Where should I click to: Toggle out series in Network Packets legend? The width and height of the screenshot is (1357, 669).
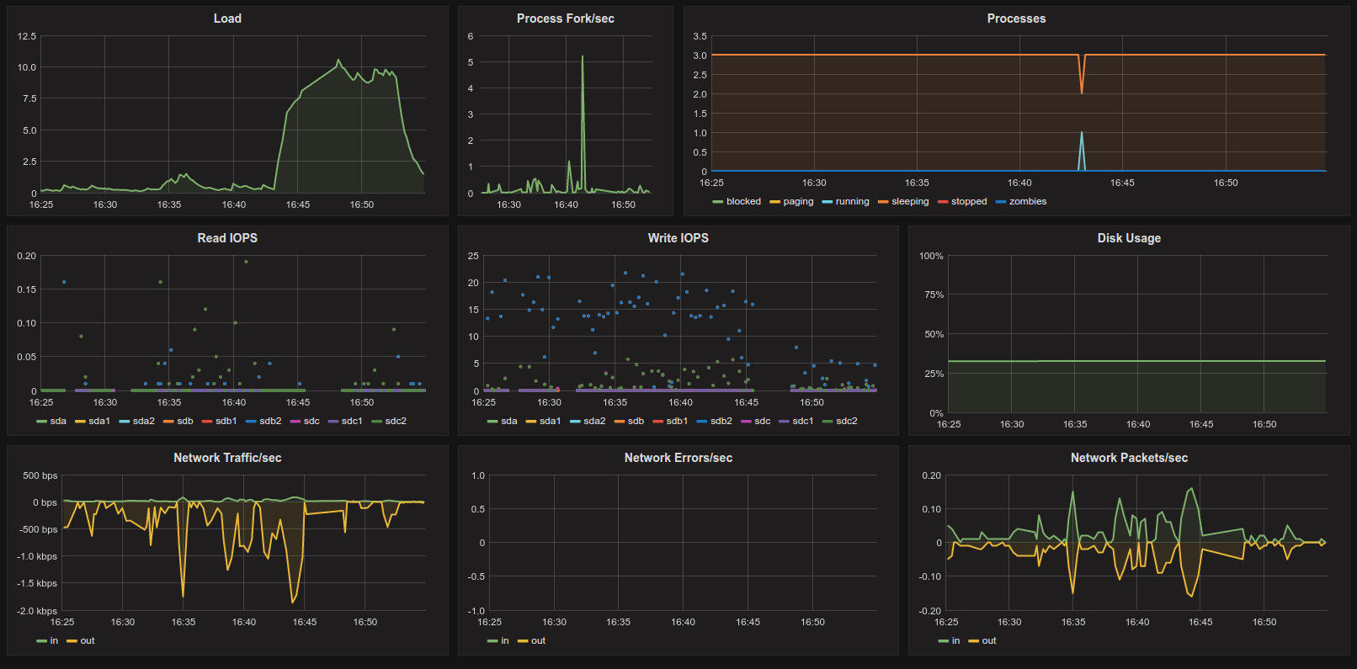[x=982, y=640]
